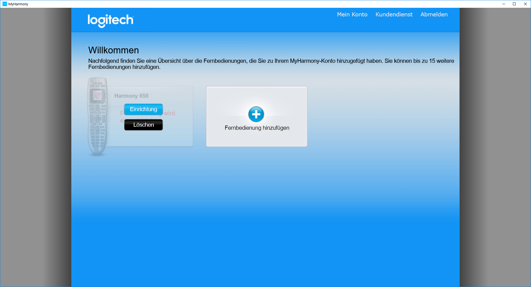The height and width of the screenshot is (287, 531).
Task: Sign out via Abmelden
Action: coord(434,14)
